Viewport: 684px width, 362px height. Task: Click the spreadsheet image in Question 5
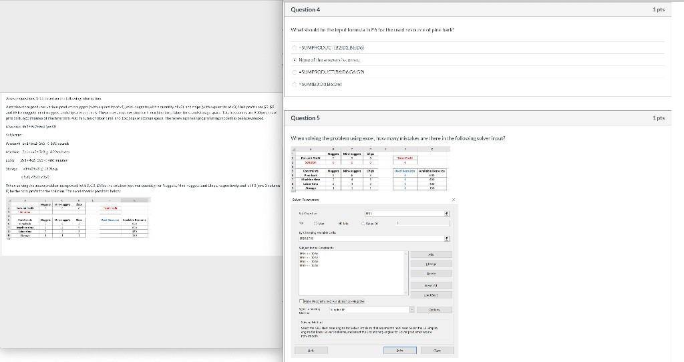click(x=370, y=169)
